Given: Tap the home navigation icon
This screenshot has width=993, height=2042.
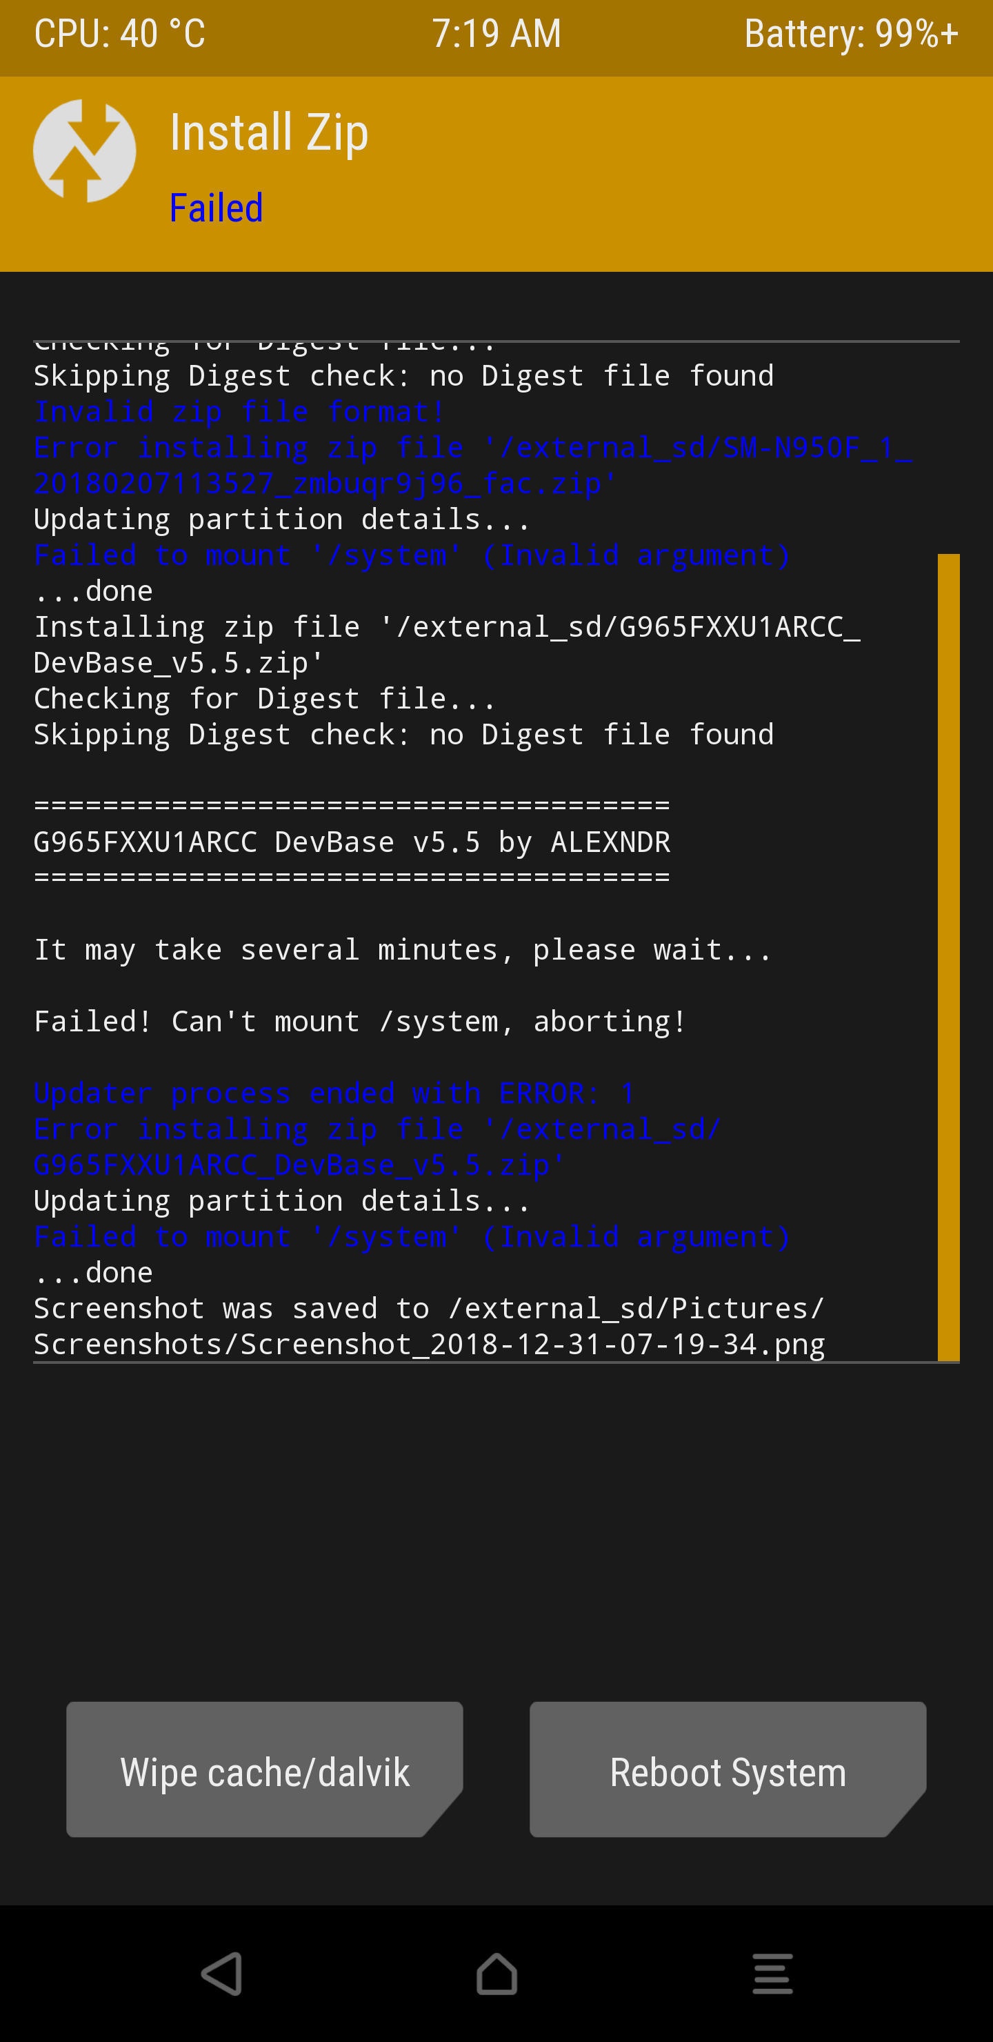Looking at the screenshot, I should 496,1972.
